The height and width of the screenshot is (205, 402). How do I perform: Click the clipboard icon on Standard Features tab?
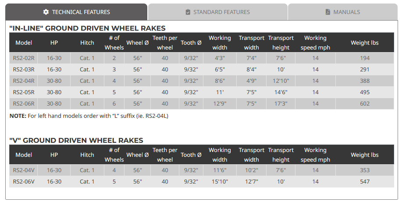point(188,12)
